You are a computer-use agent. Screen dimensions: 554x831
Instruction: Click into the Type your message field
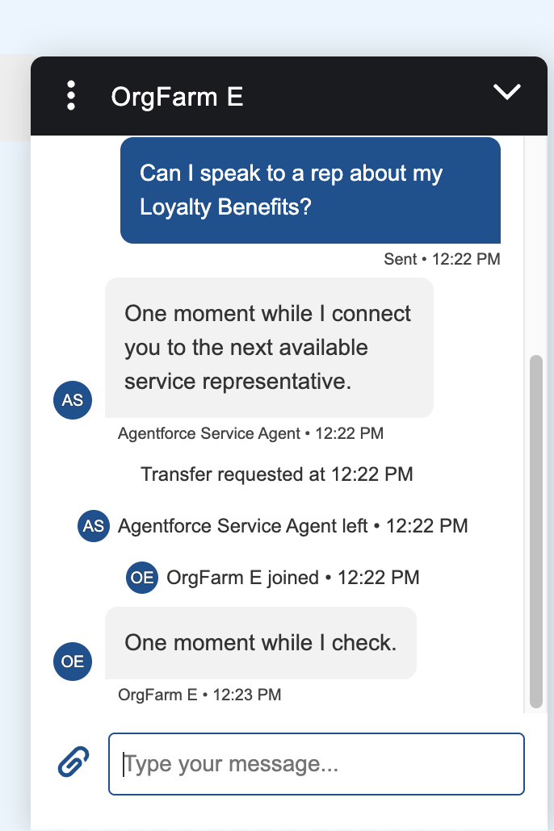pyautogui.click(x=317, y=764)
